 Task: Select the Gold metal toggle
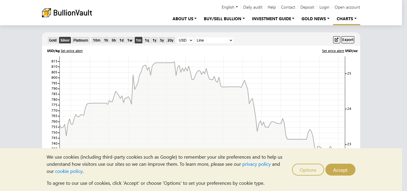pos(53,40)
